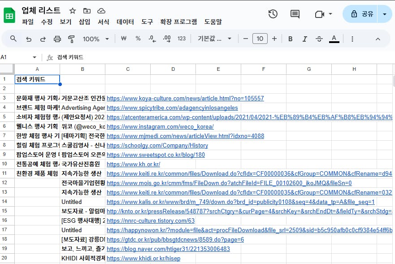395x264 pixels.
Task: Click the undo arrow icon
Action: pos(29,39)
